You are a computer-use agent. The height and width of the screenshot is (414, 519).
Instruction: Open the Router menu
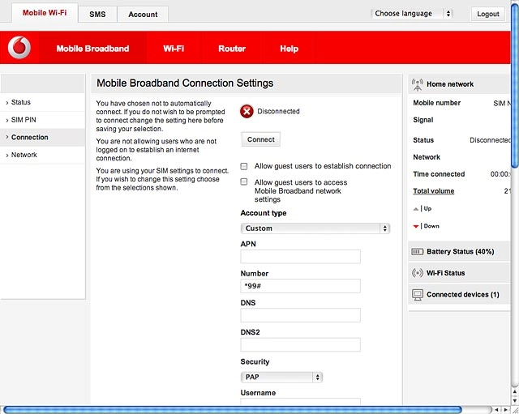coord(232,49)
